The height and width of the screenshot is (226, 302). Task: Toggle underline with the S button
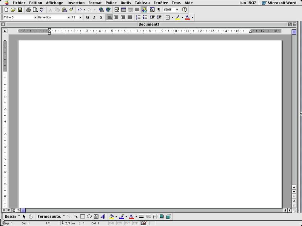point(101,17)
